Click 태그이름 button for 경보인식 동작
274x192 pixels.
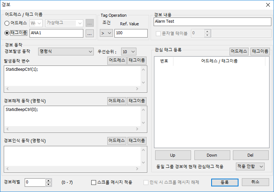tap(137, 141)
